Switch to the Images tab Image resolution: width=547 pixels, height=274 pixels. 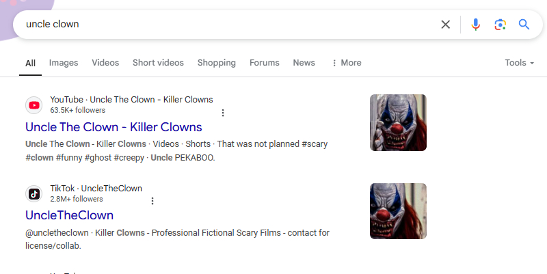pyautogui.click(x=64, y=63)
